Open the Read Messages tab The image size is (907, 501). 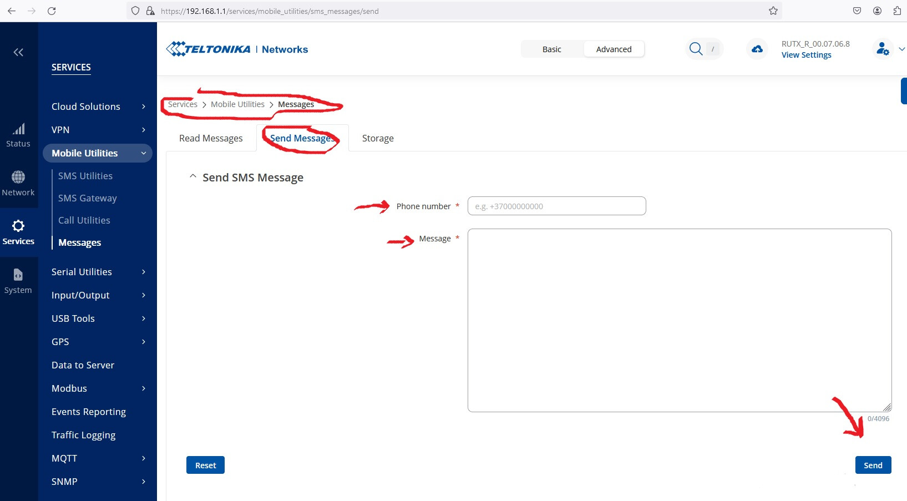tap(211, 138)
